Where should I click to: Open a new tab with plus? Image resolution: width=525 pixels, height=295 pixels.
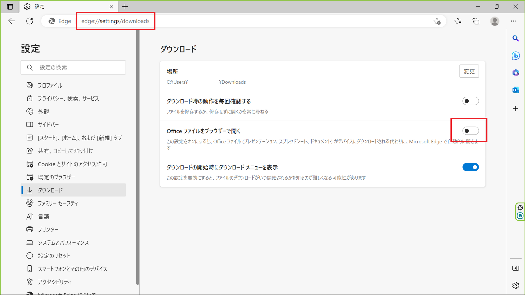coord(125,7)
